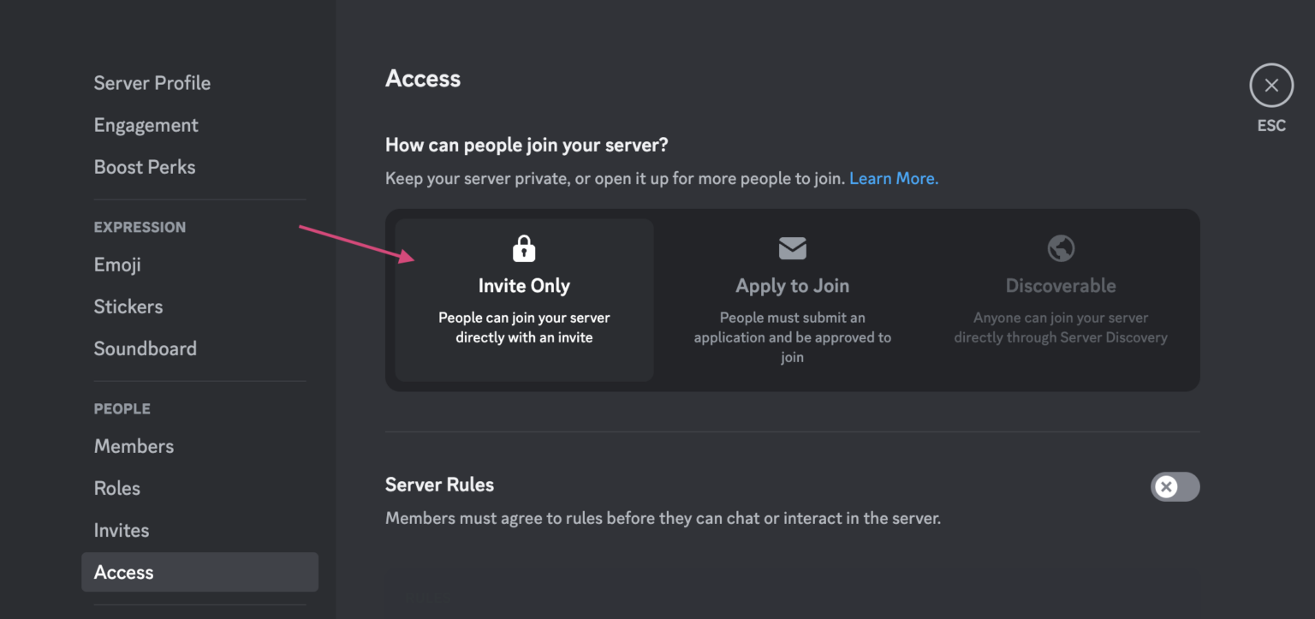
Task: Select the Access sidebar entry
Action: pyautogui.click(x=123, y=572)
